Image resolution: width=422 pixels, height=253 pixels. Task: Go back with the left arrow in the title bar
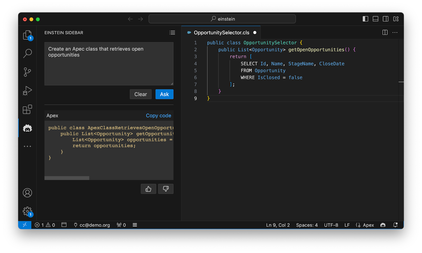(x=130, y=19)
